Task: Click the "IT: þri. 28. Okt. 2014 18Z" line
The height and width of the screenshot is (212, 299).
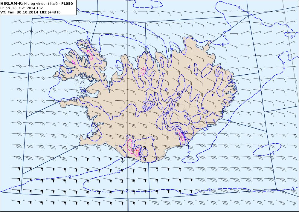Action: [x=22, y=8]
